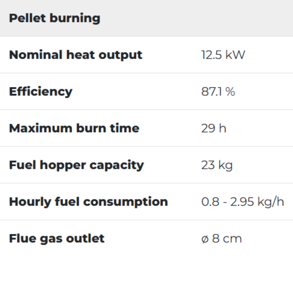This screenshot has height=293, width=293.
Task: Select the Maximum burn time label
Action: [x=74, y=128]
